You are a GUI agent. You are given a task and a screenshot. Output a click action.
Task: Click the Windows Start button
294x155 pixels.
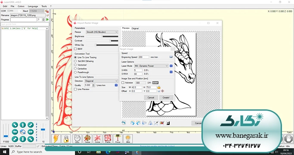pyautogui.click(x=4, y=152)
